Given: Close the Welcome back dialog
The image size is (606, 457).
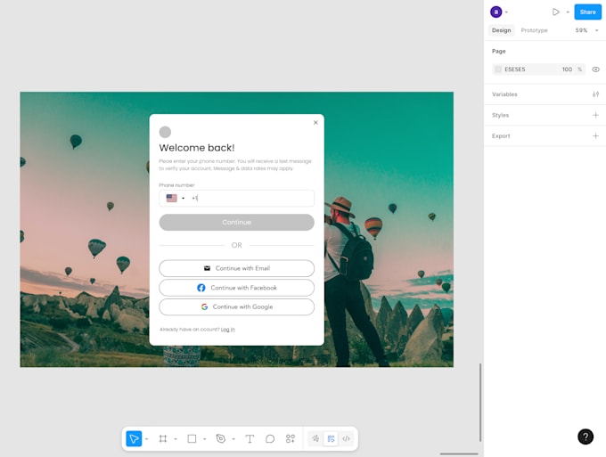Looking at the screenshot, I should coord(315,122).
